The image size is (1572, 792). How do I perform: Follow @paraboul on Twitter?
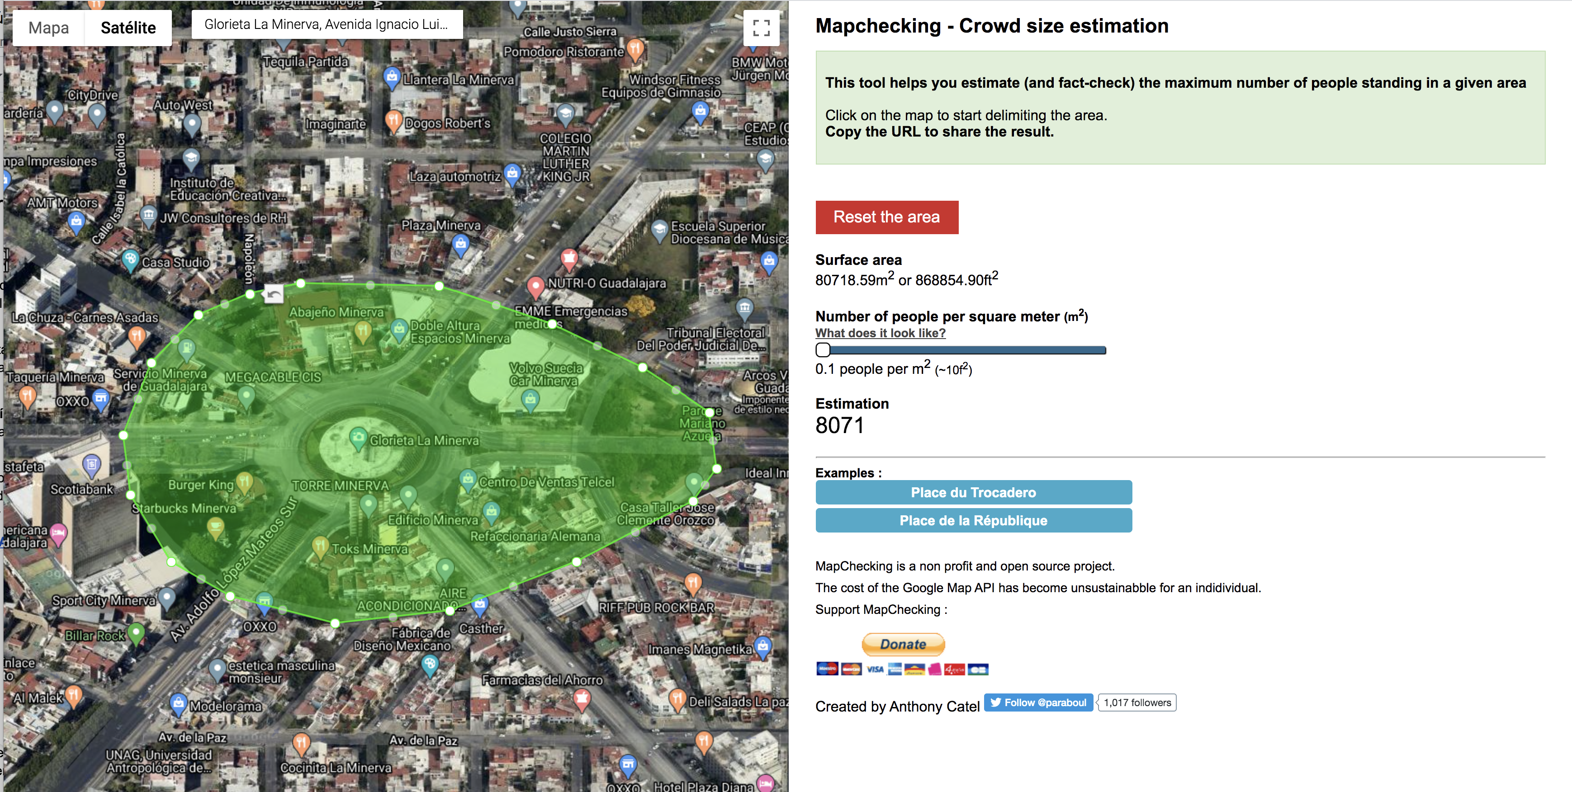tap(1039, 703)
